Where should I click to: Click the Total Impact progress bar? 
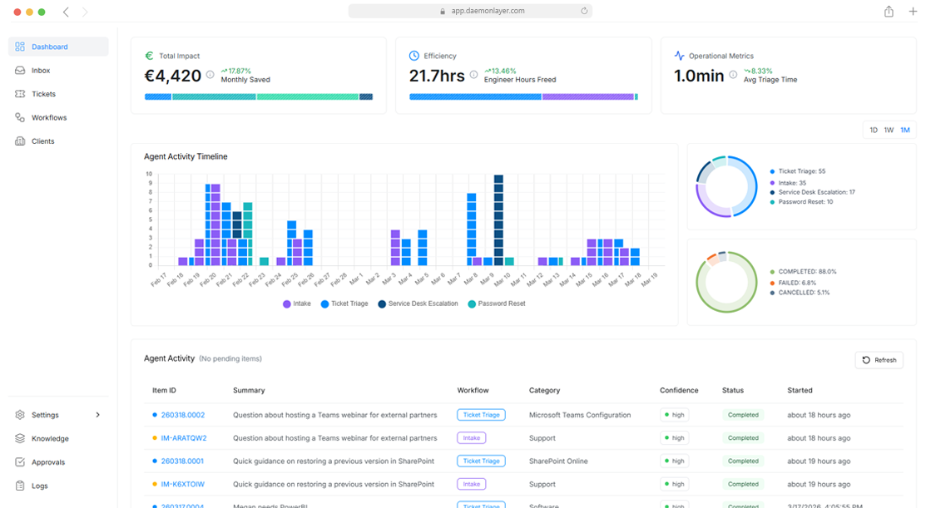point(258,96)
